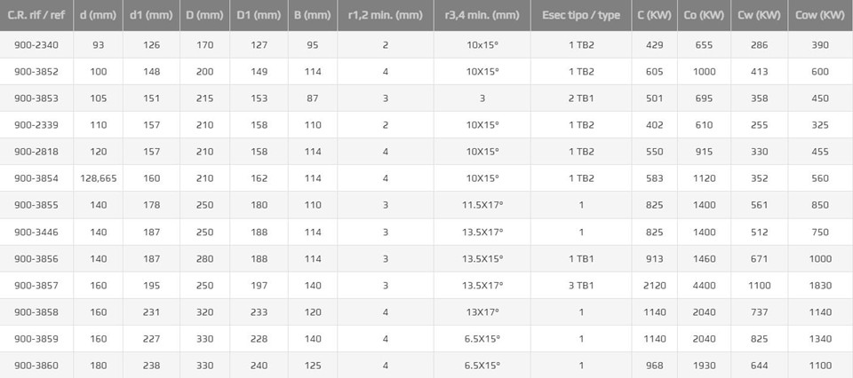Click reference 900-3860 in the last row
The width and height of the screenshot is (853, 378).
coord(36,366)
